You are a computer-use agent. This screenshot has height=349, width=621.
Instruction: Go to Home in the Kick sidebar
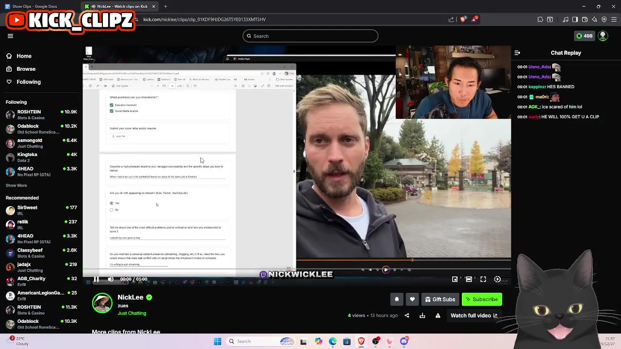coord(19,56)
